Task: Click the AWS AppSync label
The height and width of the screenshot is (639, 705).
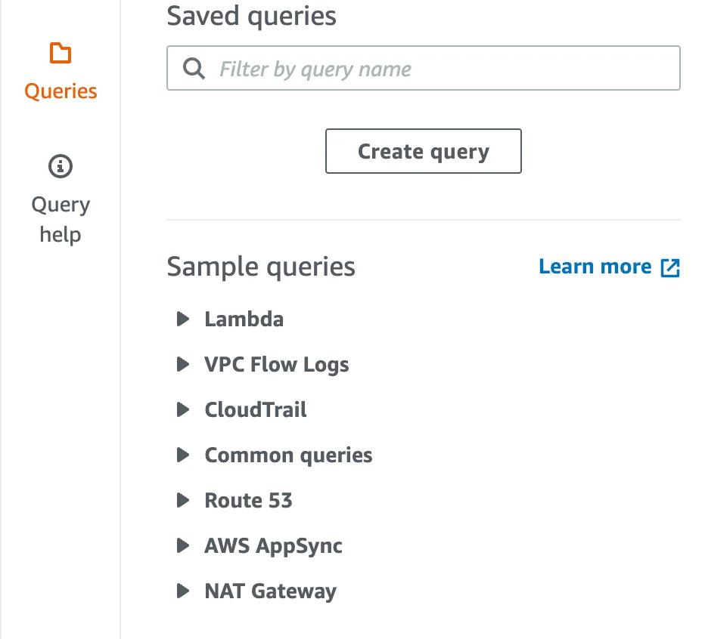Action: pos(273,547)
